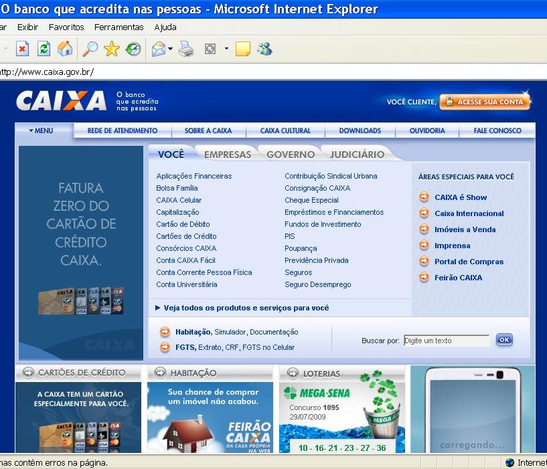The height and width of the screenshot is (469, 547).
Task: Click the arrow icon beside CAIXA é Show
Action: point(424,197)
